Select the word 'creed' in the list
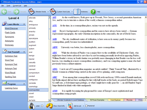Image resolution: width=147 pixels, height=110 pixels. (31, 97)
